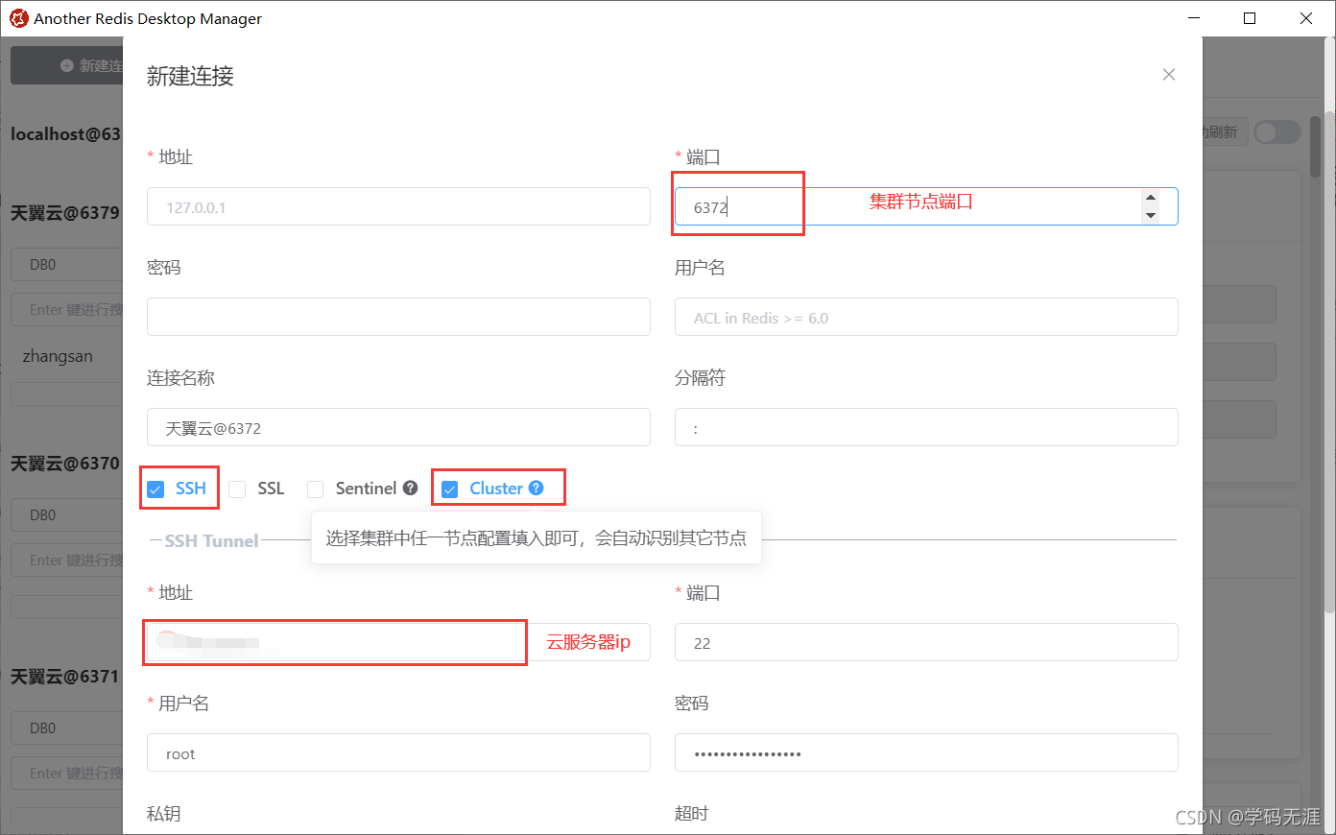Click the SSH password field with dots
This screenshot has height=835, width=1336.
[x=926, y=752]
